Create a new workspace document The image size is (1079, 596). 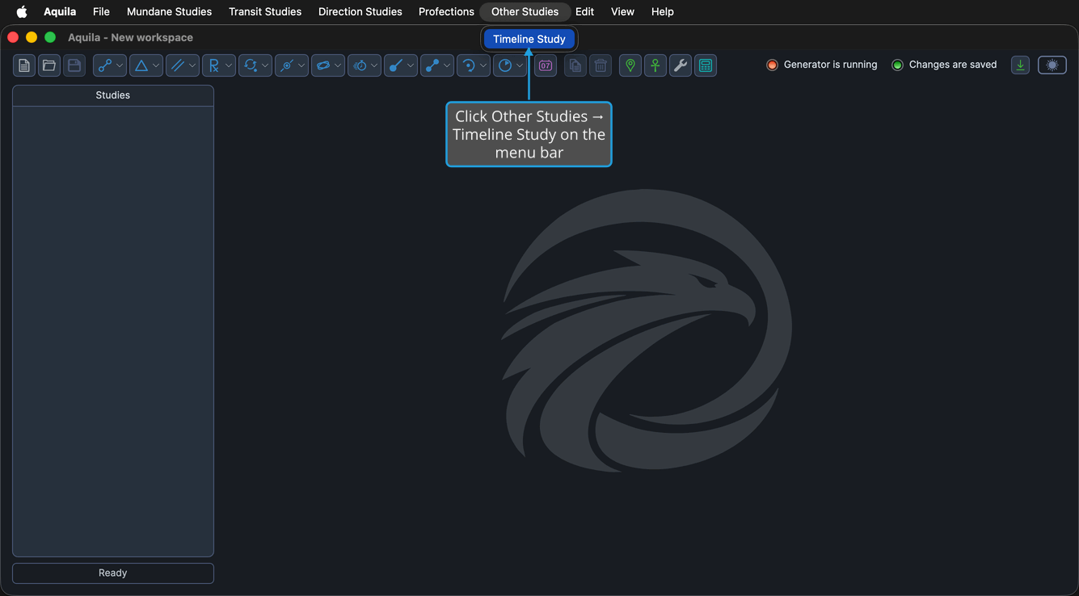(x=24, y=65)
